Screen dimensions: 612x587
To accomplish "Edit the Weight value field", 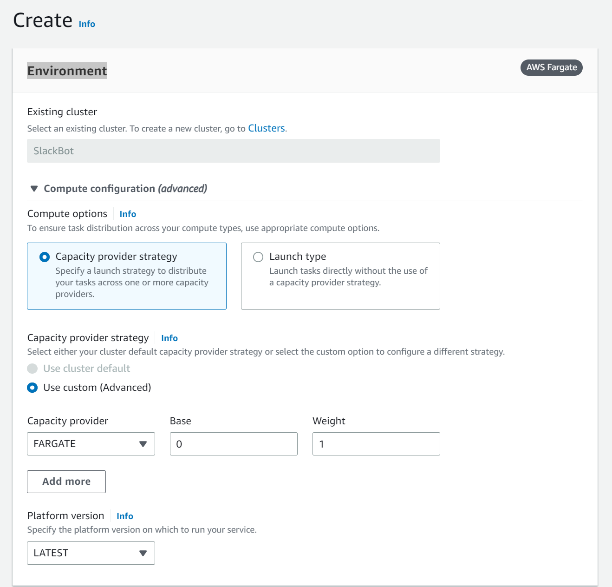I will point(376,444).
